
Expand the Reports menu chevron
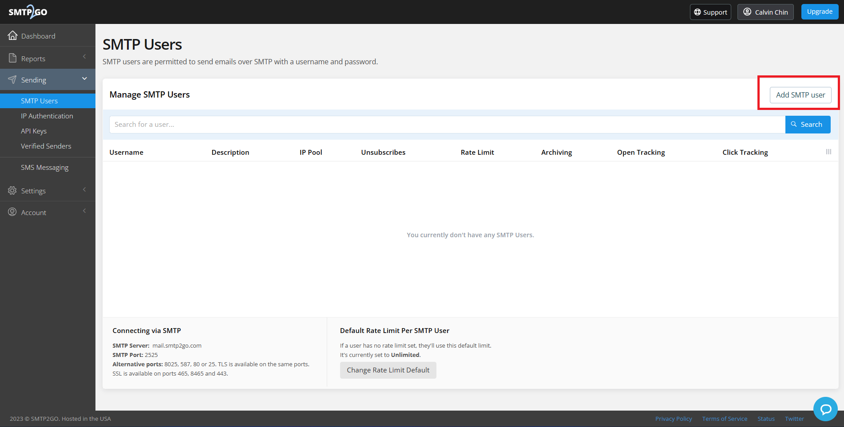(84, 57)
